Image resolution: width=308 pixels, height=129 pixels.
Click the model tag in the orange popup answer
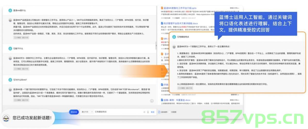(x=185, y=88)
